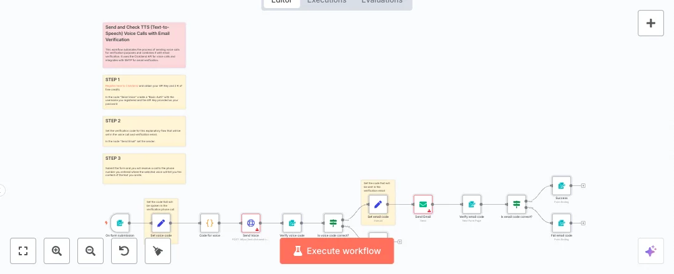This screenshot has width=674, height=274.
Task: Tidy up the workflow with broom icon
Action: (158, 251)
